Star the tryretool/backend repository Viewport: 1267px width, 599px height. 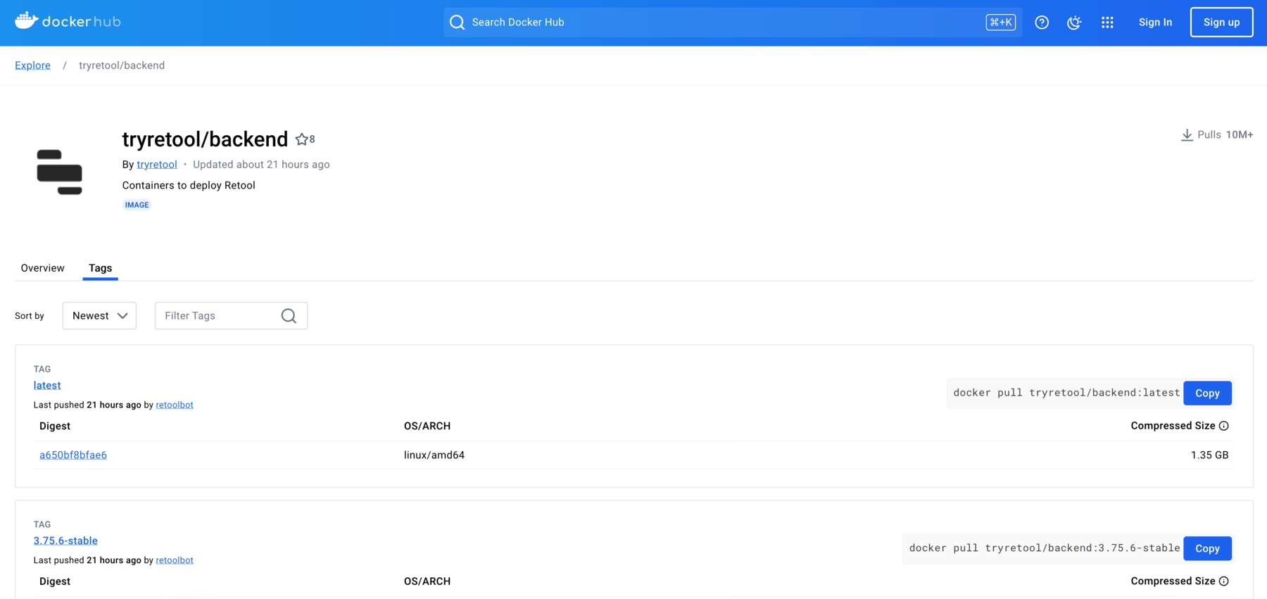click(302, 139)
